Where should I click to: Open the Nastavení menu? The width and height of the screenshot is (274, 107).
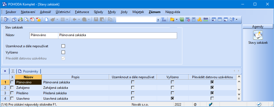tap(28, 12)
